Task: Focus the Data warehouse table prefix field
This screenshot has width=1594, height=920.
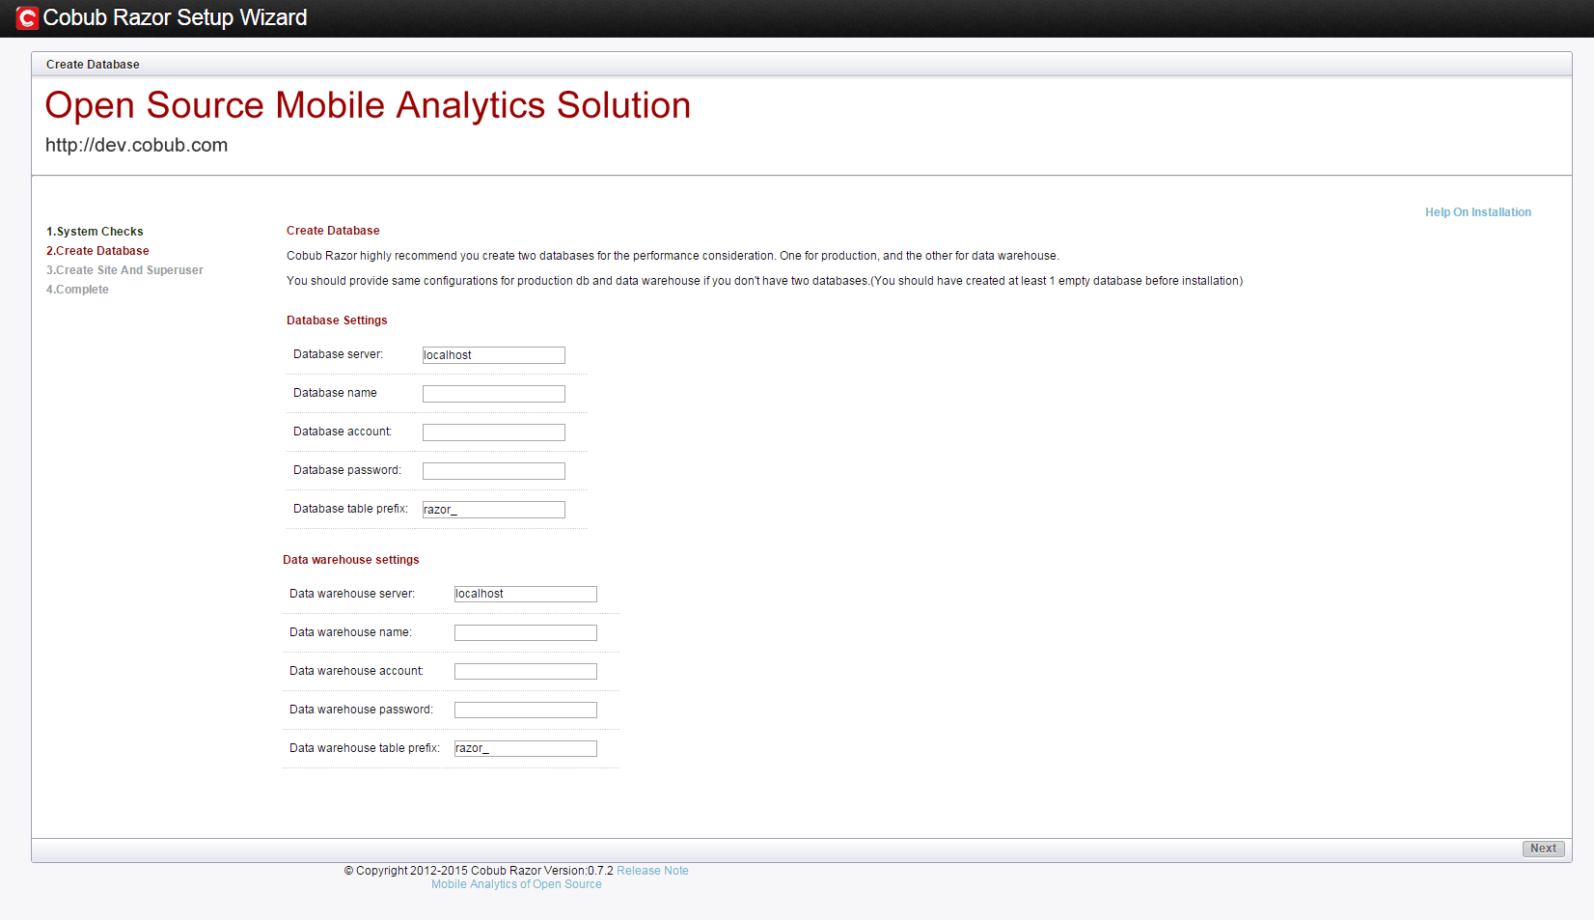Action: 525,748
